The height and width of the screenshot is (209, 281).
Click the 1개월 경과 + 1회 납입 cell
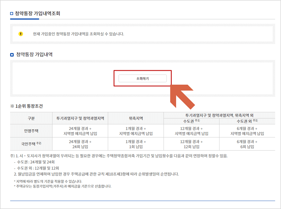pos(136,144)
